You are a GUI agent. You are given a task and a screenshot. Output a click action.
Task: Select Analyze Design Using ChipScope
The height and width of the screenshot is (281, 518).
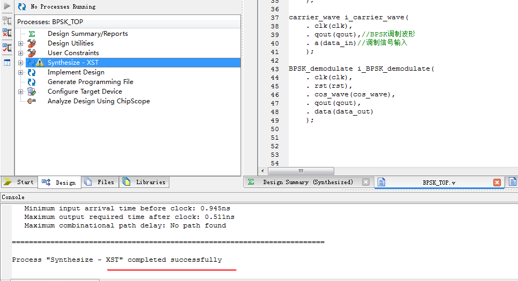[x=99, y=101]
